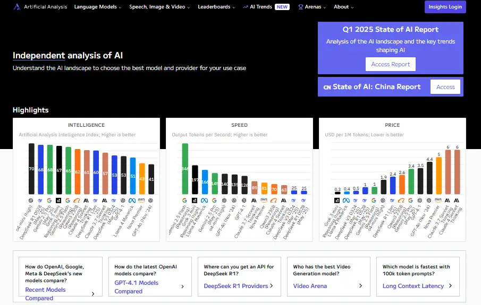Image resolution: width=481 pixels, height=305 pixels.
Task: Click the Grok 3 mini bar showing 197
Action: point(195,180)
